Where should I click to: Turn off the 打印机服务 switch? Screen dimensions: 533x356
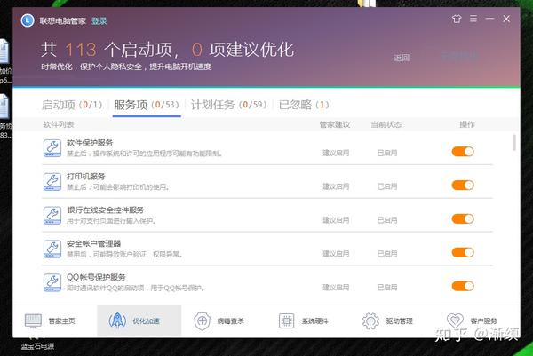pyautogui.click(x=463, y=186)
